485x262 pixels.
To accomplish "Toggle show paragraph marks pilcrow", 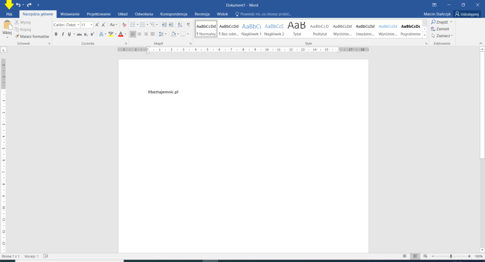I will 188,25.
